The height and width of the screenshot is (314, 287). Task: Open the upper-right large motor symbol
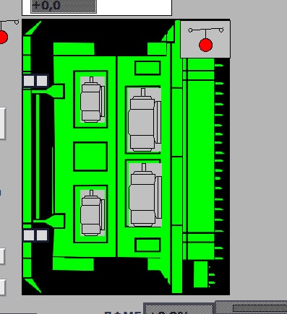(145, 120)
